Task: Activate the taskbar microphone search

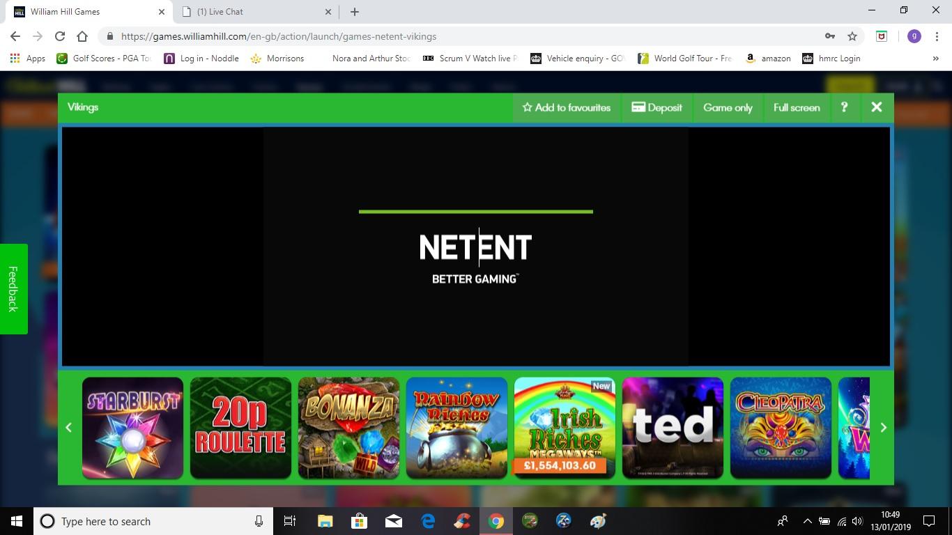Action: [x=259, y=521]
